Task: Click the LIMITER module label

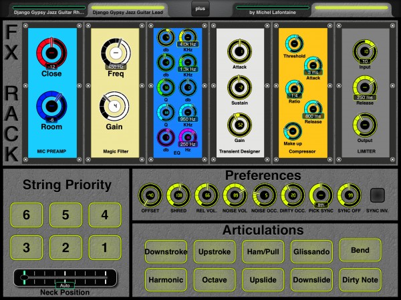Action: pos(366,151)
